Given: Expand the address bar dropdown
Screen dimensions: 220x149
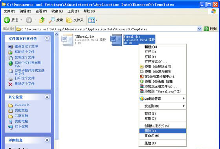Looking at the screenshot, I should 200,29.
